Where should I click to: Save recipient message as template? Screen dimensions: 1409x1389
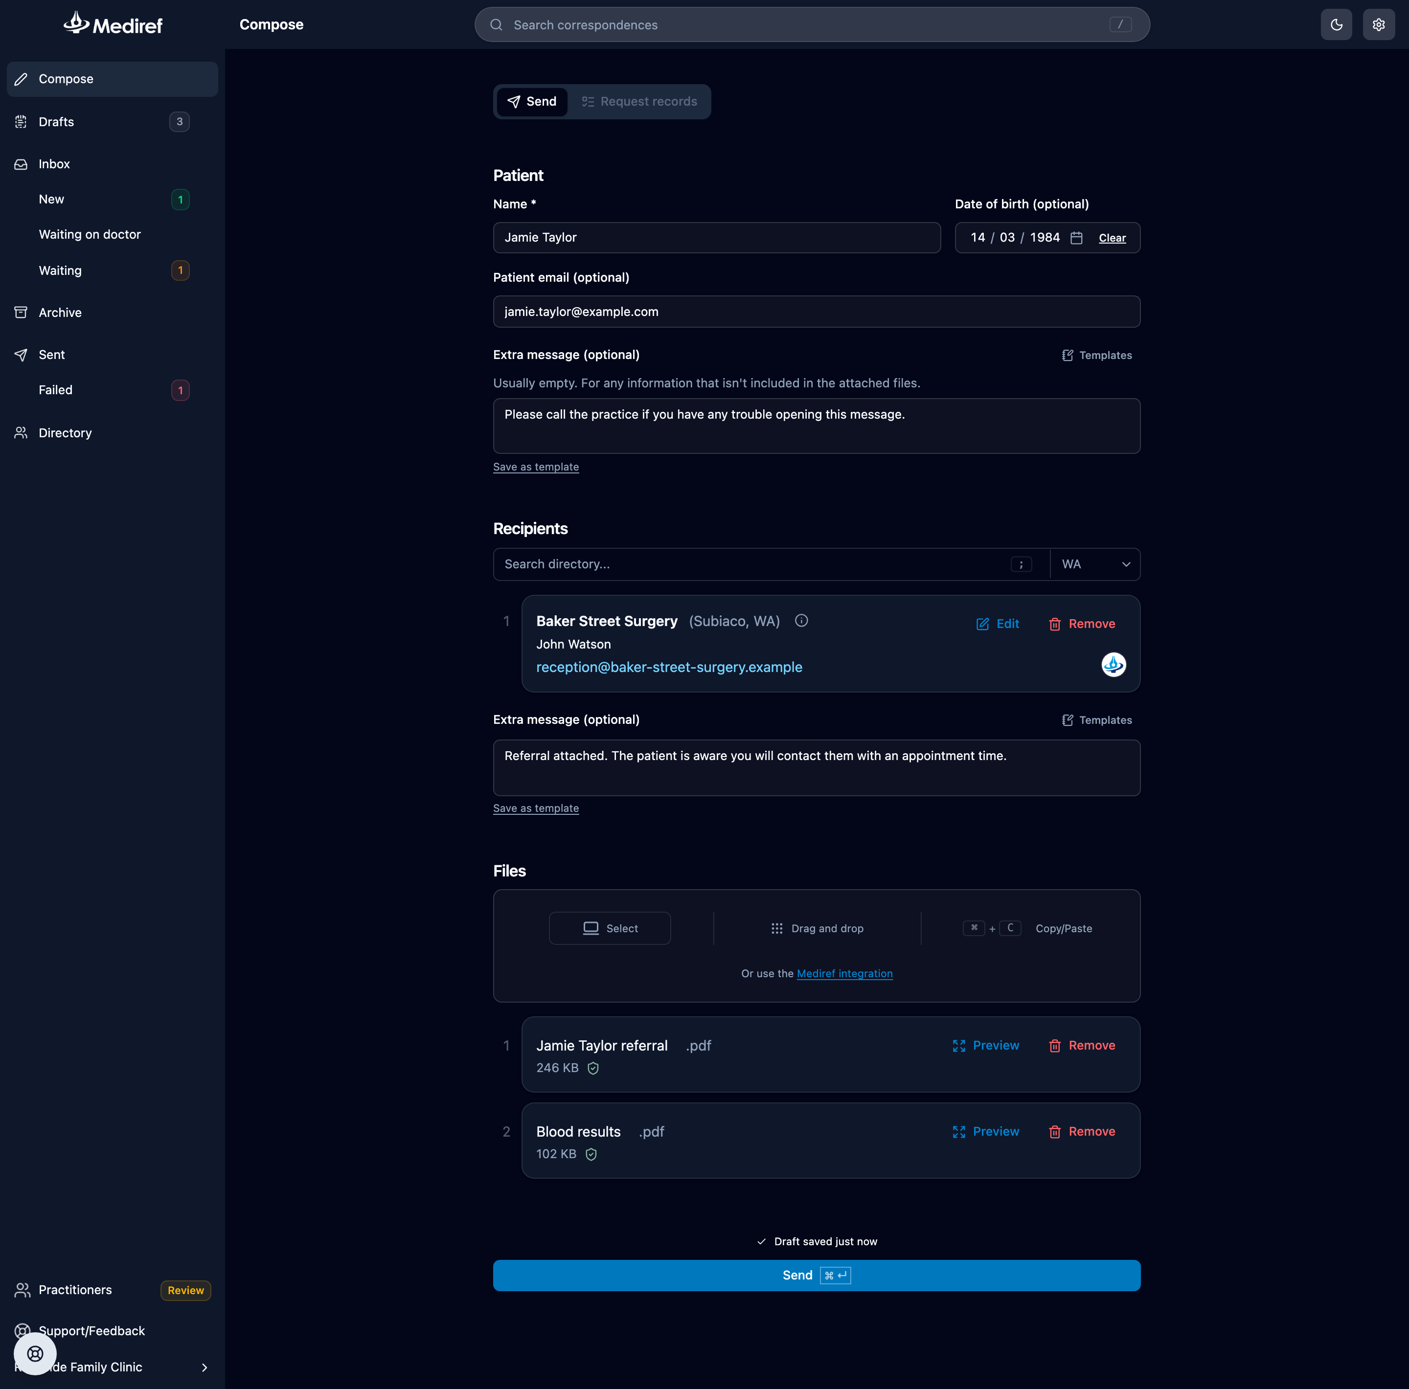point(536,808)
